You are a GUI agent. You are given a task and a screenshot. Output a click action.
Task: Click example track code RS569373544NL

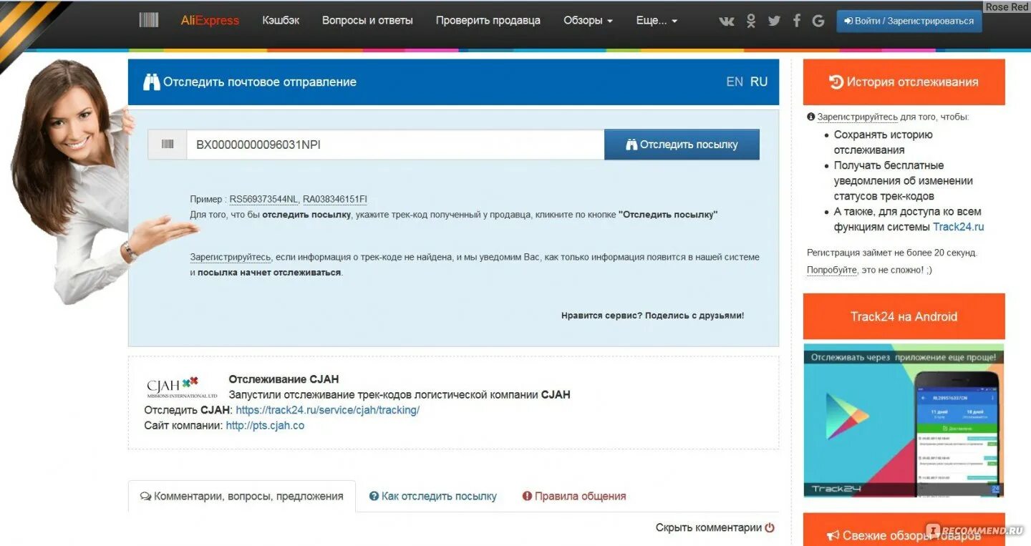pyautogui.click(x=263, y=199)
